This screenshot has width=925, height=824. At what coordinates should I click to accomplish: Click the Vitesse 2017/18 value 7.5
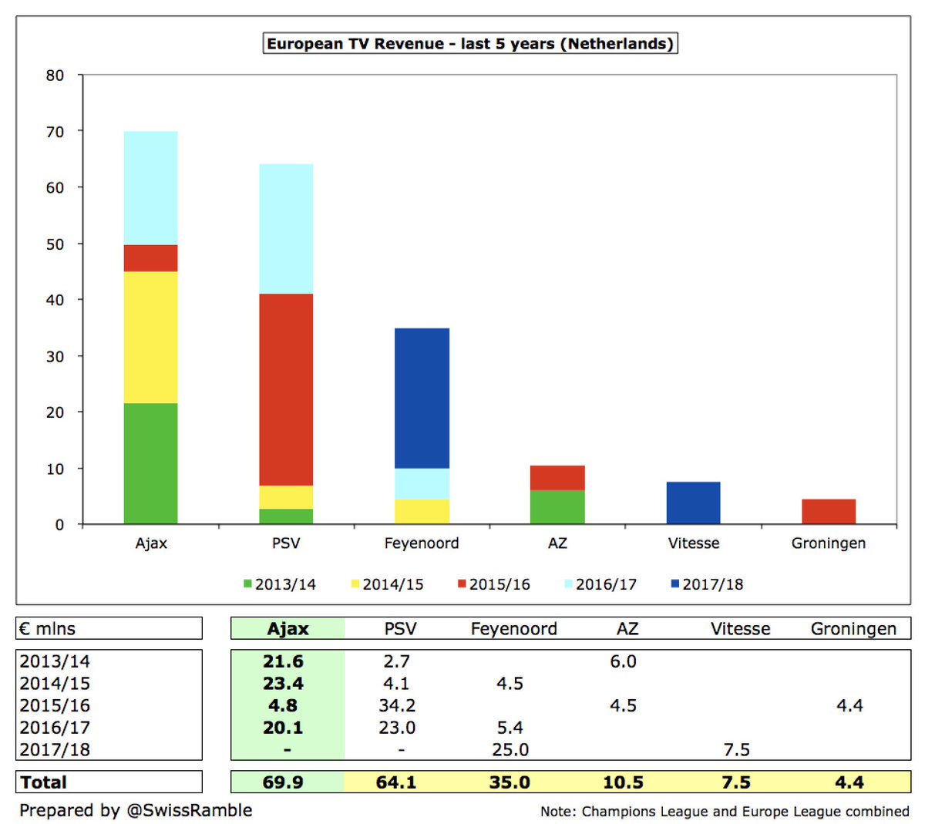(736, 749)
